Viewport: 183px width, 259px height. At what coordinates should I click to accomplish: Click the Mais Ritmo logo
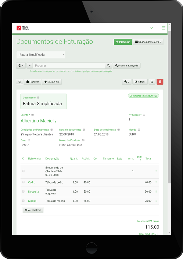23,28
